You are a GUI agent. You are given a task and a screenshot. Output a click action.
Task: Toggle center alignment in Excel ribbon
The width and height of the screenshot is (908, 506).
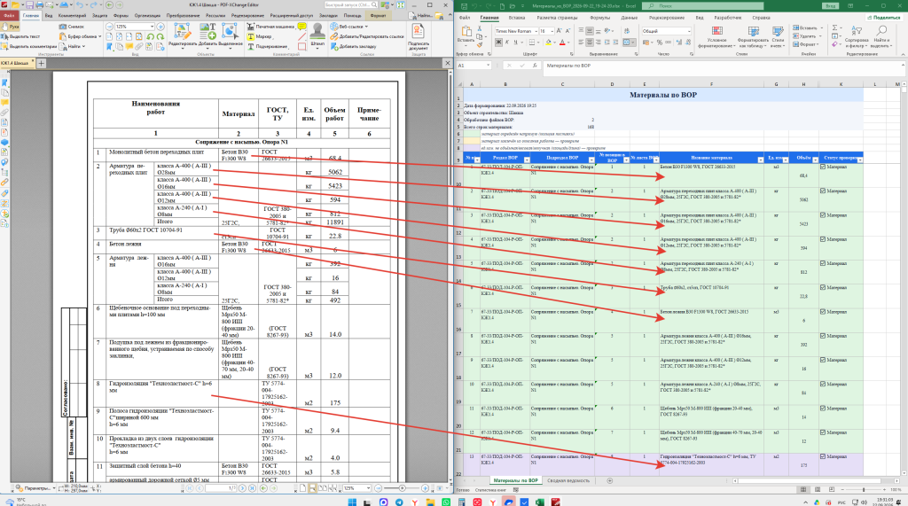(590, 43)
